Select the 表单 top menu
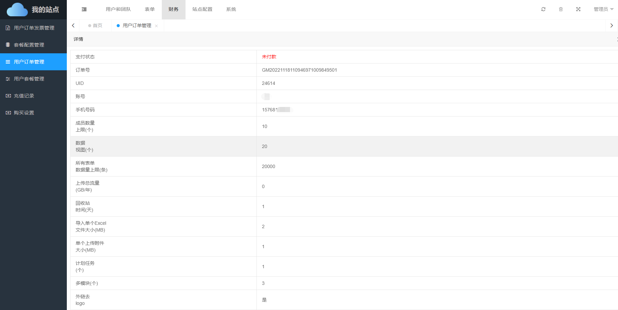 pos(150,10)
